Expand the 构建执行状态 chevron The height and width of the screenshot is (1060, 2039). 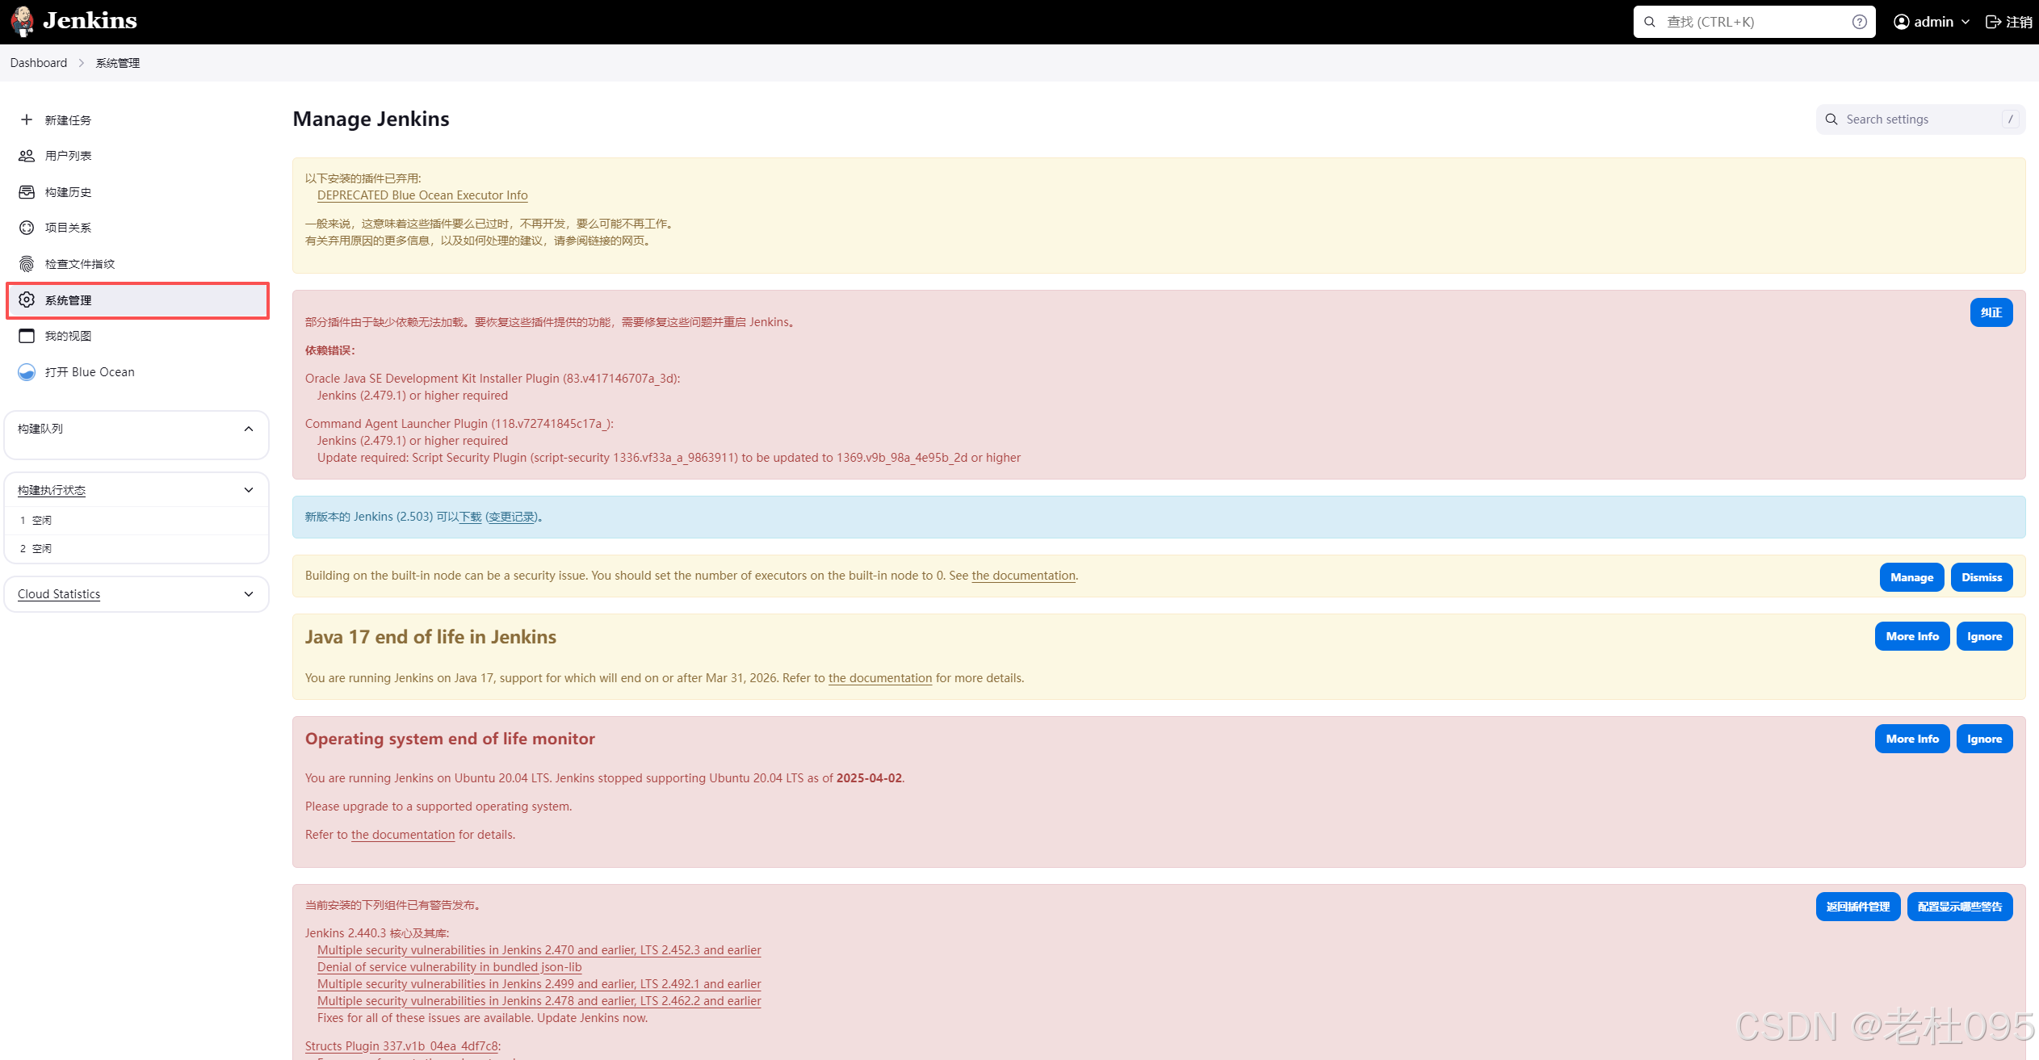[249, 490]
